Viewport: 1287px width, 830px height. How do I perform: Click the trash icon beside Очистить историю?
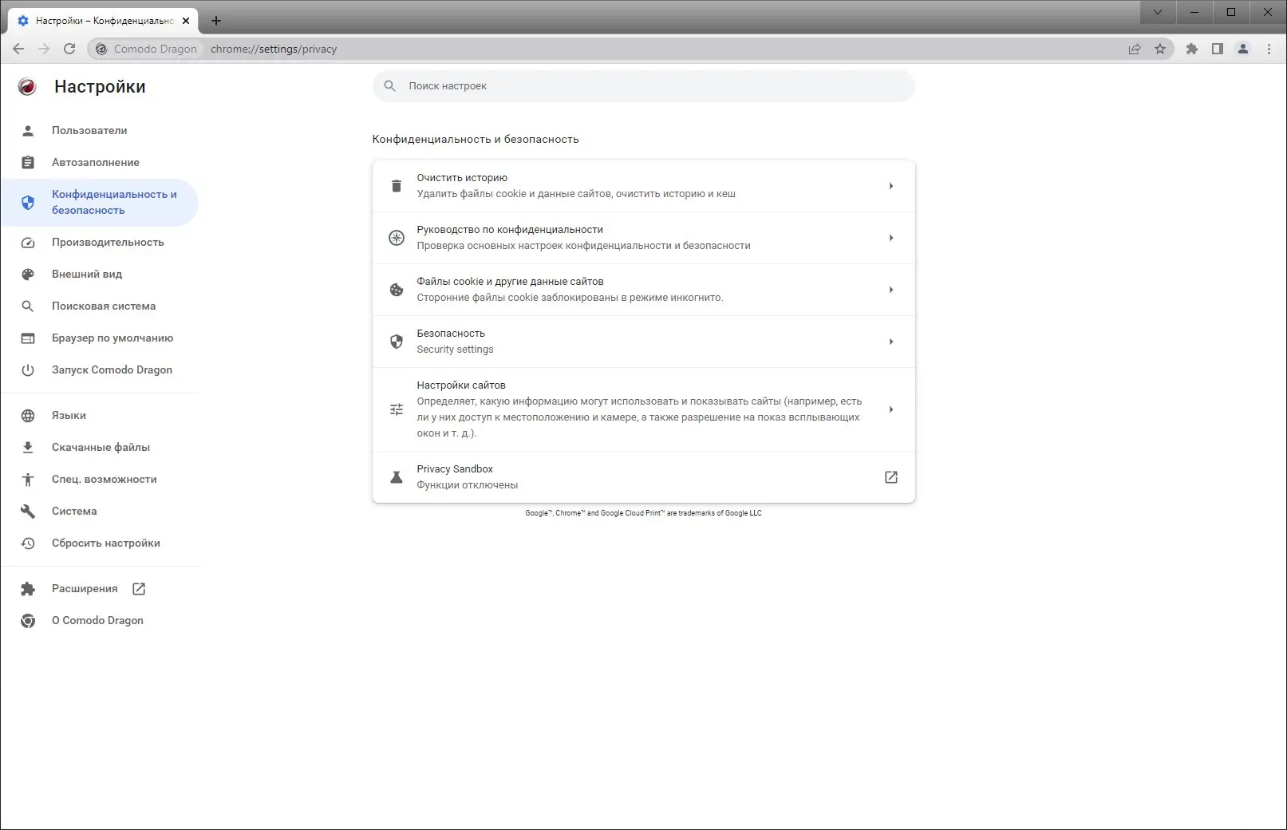coord(397,186)
